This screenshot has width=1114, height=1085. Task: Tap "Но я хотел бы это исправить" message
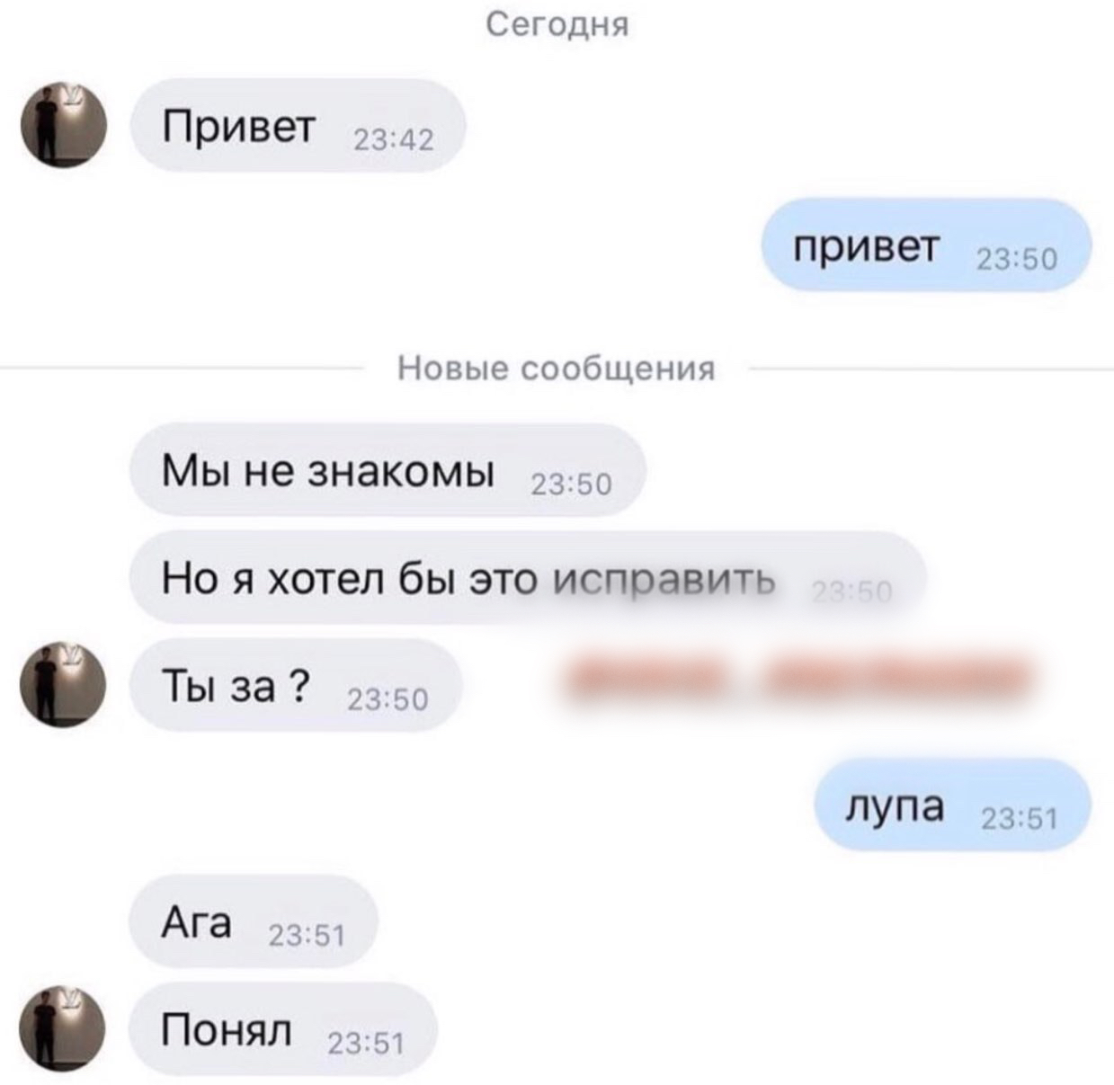529,578
